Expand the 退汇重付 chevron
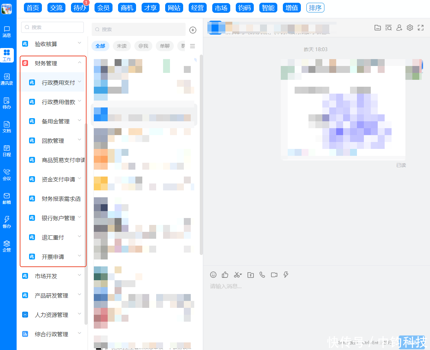The width and height of the screenshot is (430, 350). point(80,236)
